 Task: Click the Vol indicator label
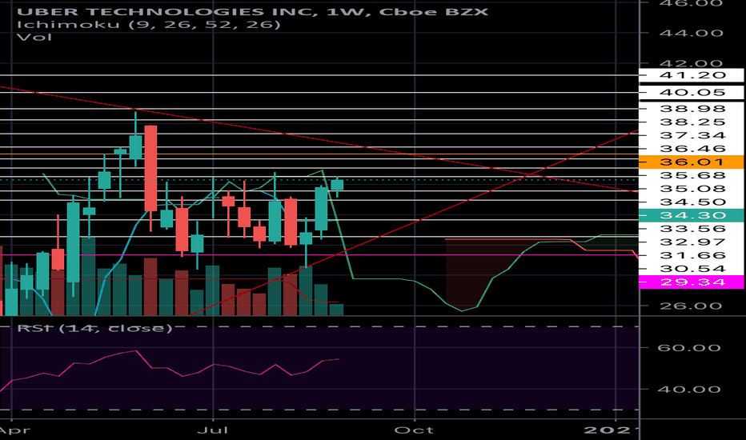34,37
